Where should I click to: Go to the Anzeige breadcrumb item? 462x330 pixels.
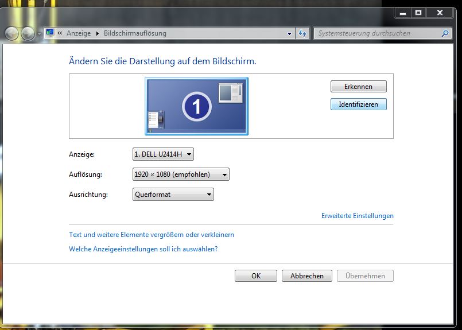pyautogui.click(x=79, y=33)
